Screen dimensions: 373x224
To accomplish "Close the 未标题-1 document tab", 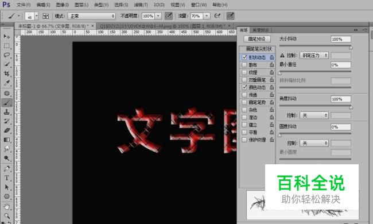I will click(x=92, y=26).
